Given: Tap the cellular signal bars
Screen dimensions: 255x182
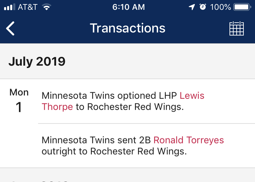Looking at the screenshot, I should (x=10, y=7).
